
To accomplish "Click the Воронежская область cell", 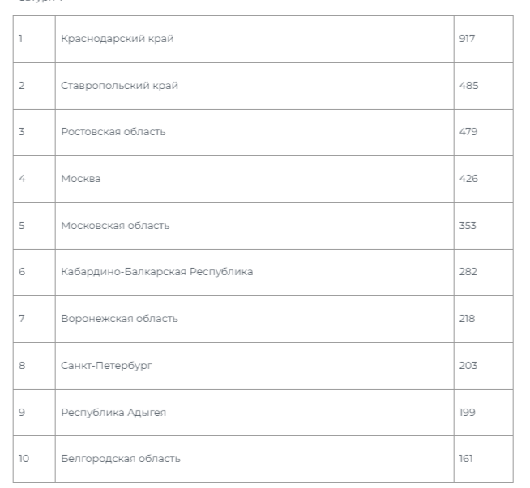I will click(120, 319).
